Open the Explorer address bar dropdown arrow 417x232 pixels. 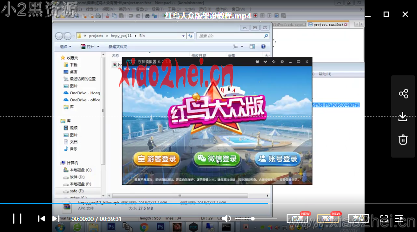tap(183, 36)
